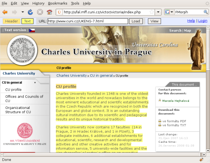Download ve formátu PDF link
This screenshot has width=210, height=163.
pyautogui.click(x=174, y=121)
